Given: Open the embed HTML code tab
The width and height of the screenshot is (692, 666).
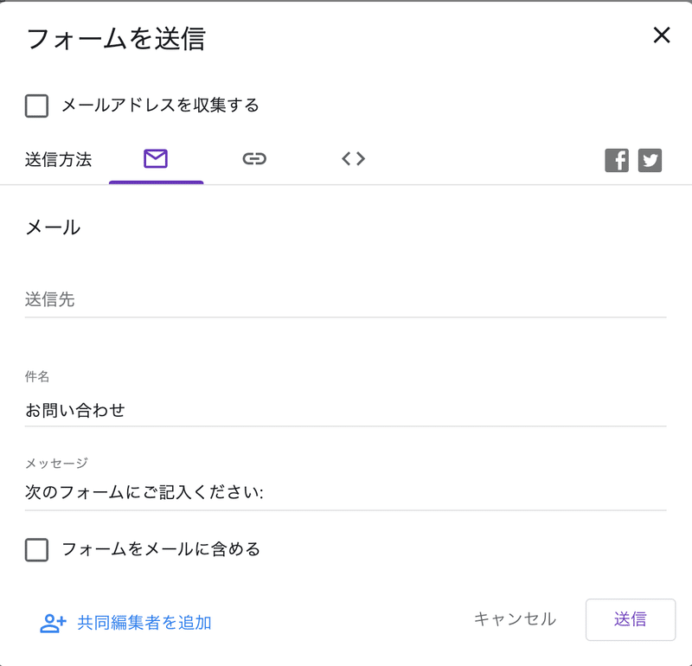Looking at the screenshot, I should (x=354, y=159).
